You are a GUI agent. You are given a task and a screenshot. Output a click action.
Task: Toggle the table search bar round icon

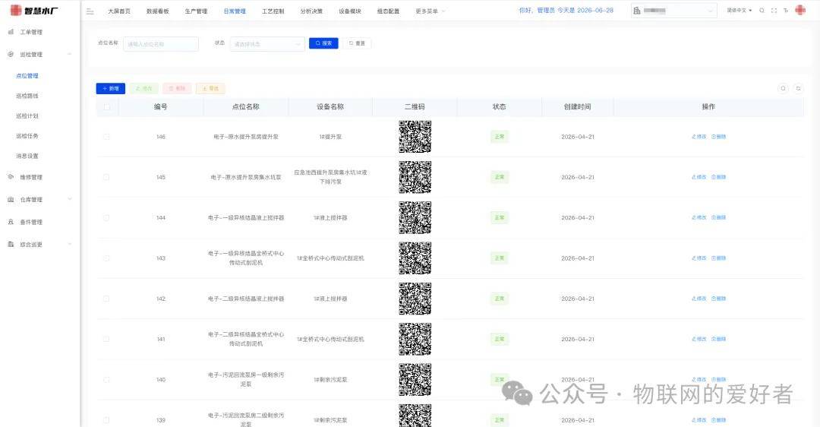tap(783, 88)
